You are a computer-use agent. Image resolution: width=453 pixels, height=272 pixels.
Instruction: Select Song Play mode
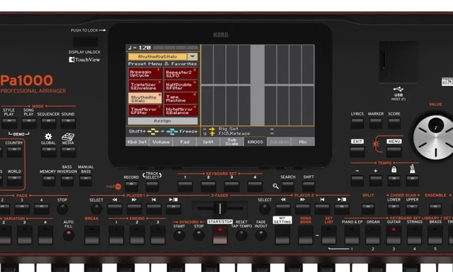(29, 123)
